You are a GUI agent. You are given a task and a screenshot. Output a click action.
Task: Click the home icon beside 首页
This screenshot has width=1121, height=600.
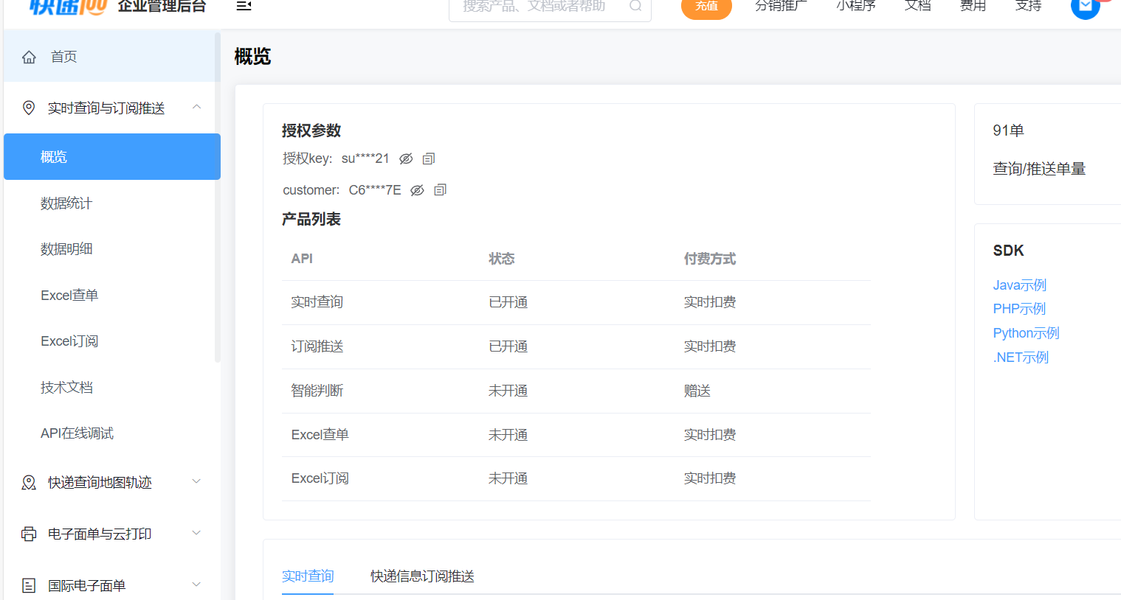pyautogui.click(x=29, y=57)
